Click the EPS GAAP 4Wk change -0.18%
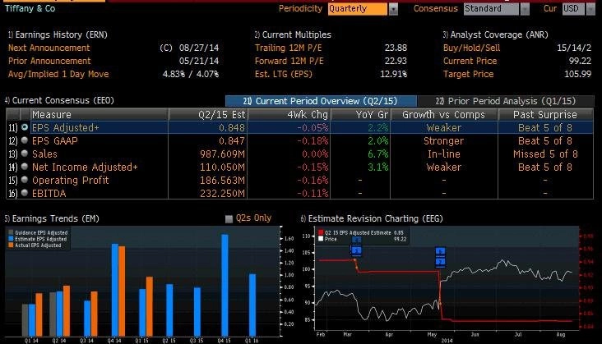602x344 pixels. [313, 141]
